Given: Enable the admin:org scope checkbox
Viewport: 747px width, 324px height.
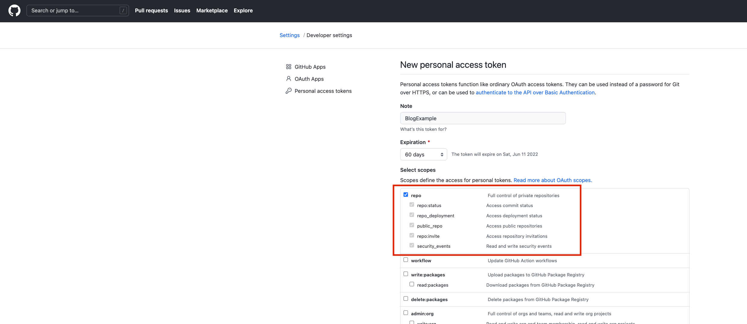Looking at the screenshot, I should click(x=406, y=313).
